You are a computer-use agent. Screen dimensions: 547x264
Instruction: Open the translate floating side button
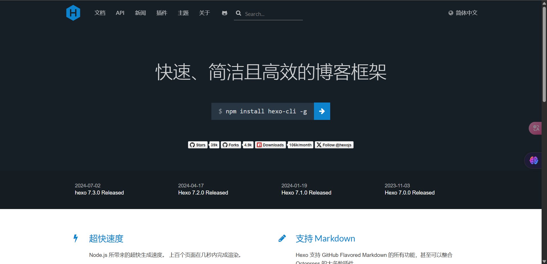[536, 128]
